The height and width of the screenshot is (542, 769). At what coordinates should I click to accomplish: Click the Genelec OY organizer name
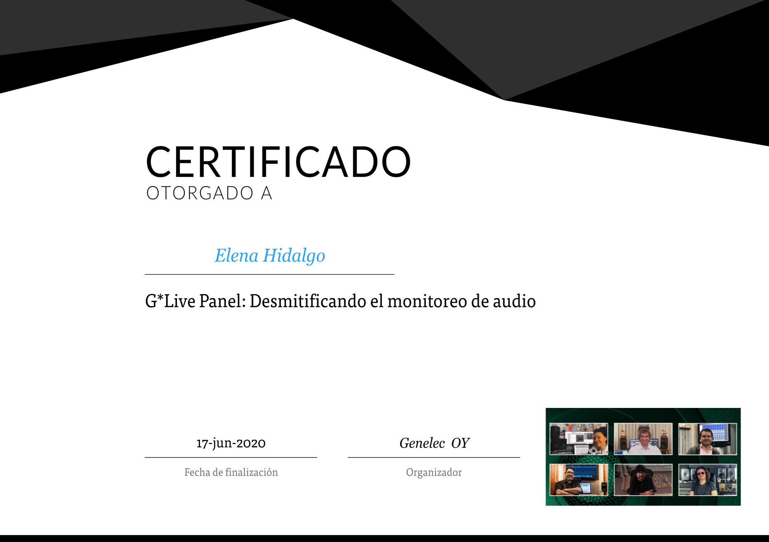tap(434, 443)
